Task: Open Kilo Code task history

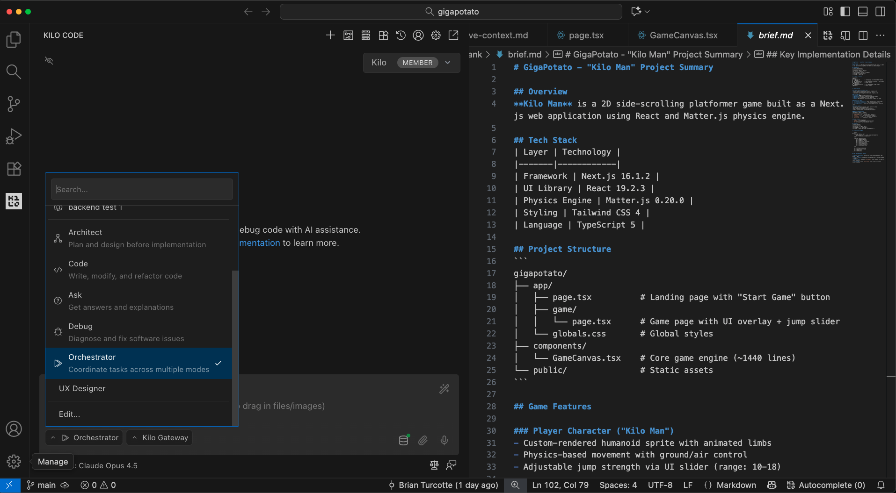Action: tap(401, 35)
